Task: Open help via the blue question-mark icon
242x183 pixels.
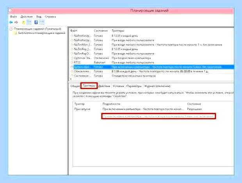Action: (36, 23)
